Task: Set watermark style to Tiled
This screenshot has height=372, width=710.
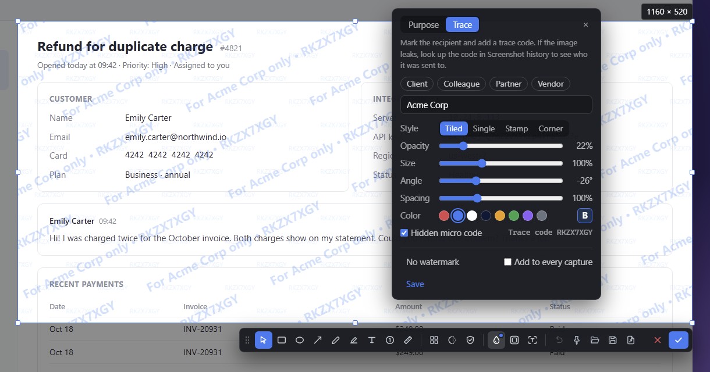Action: pos(454,128)
